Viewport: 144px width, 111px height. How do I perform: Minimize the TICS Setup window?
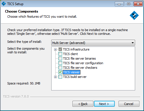click(119, 4)
